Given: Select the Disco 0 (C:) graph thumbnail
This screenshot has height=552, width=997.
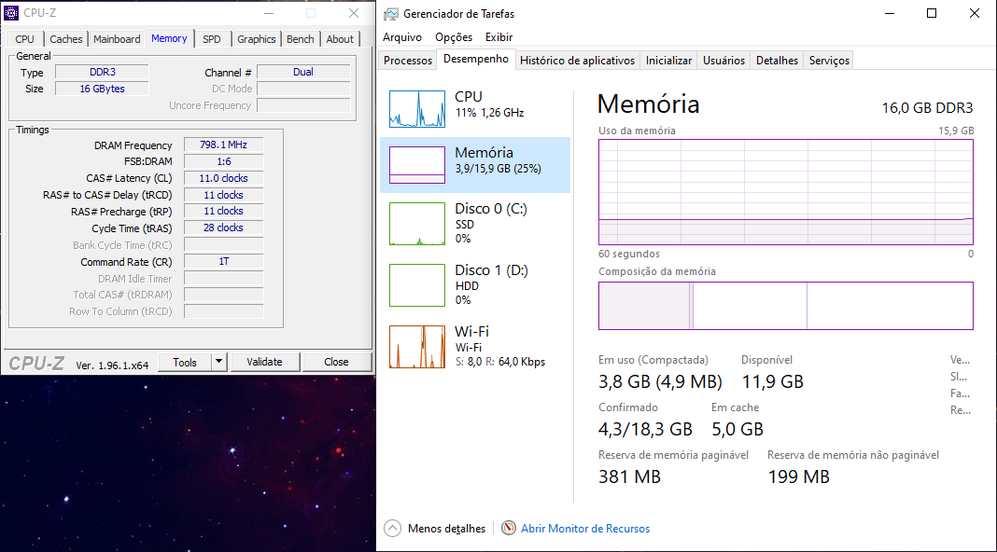Looking at the screenshot, I should point(417,224).
